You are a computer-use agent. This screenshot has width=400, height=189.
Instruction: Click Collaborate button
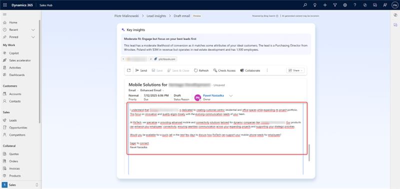click(x=250, y=70)
